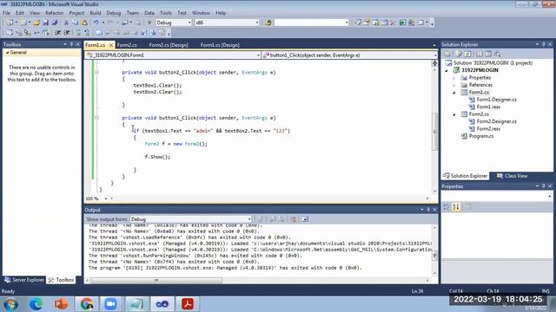Image resolution: width=556 pixels, height=312 pixels.
Task: Collapse the button2_Click method outline
Action: tap(96, 72)
